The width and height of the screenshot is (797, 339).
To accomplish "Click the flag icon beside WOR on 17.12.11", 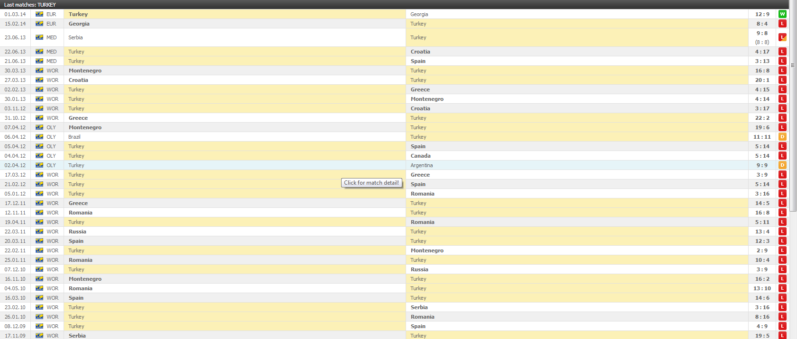I will (39, 203).
